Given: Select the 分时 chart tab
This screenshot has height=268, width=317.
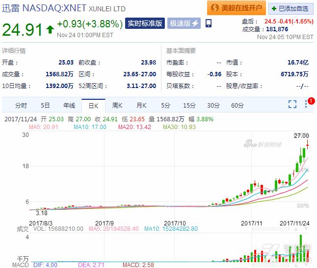Looking at the screenshot, I should (21, 105).
